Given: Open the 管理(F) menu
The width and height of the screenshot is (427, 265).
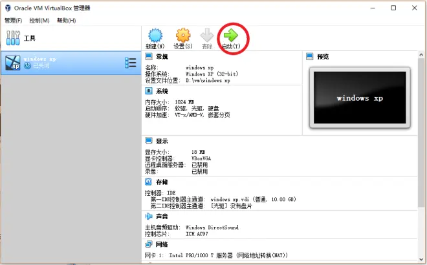Looking at the screenshot, I should (x=14, y=21).
